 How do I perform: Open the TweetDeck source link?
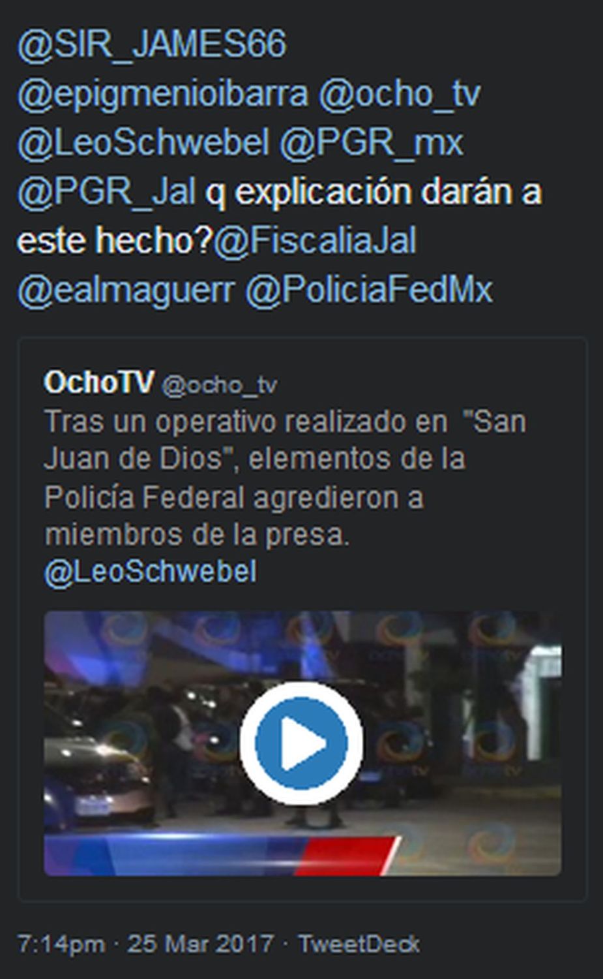point(359,944)
